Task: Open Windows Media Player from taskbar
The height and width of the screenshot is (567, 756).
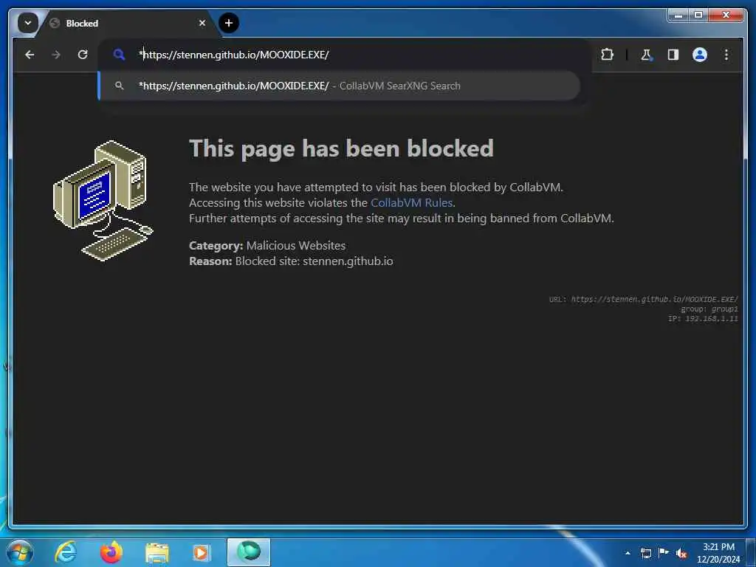Action: coord(201,552)
